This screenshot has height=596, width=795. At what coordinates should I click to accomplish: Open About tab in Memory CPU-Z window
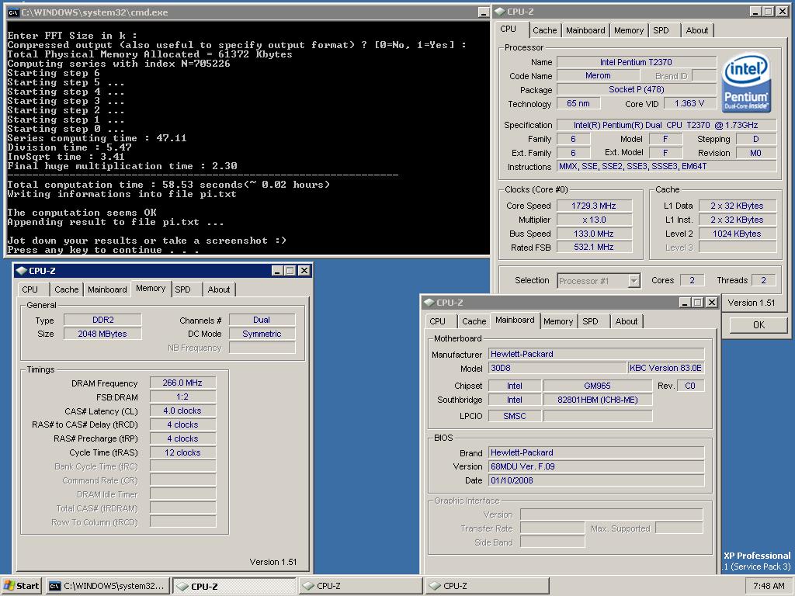pos(218,289)
